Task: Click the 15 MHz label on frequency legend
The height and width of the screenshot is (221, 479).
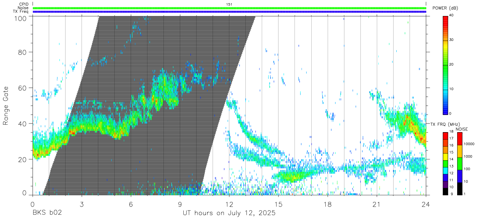Action: (451, 152)
